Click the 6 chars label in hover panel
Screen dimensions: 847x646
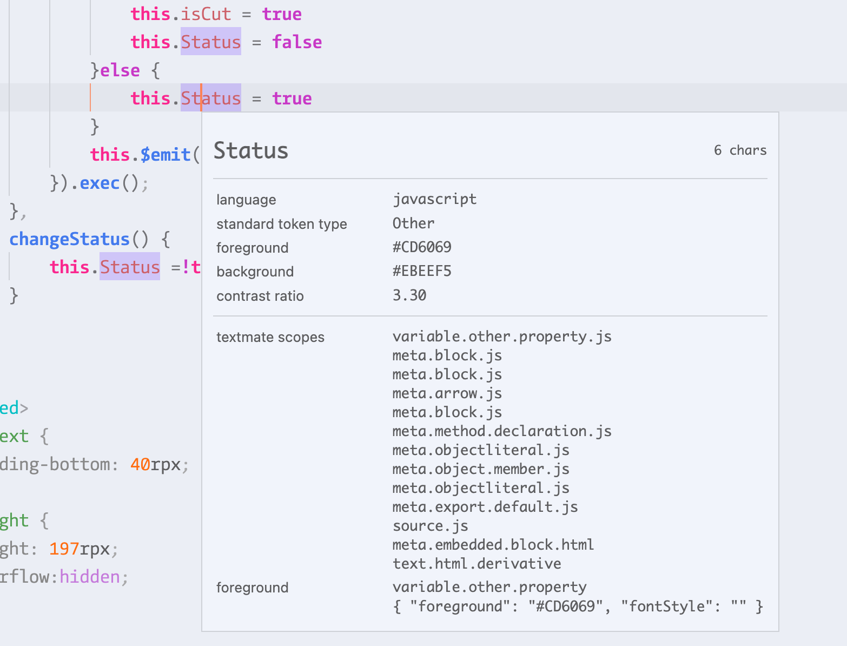(x=740, y=150)
